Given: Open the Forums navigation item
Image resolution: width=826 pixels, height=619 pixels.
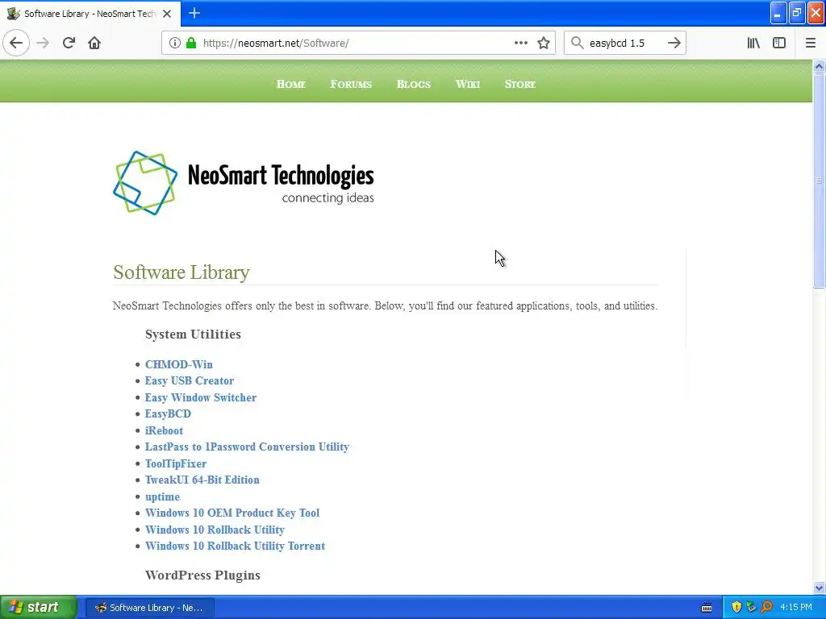Looking at the screenshot, I should 351,84.
